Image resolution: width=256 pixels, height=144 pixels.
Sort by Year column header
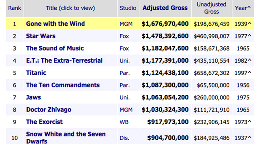point(243,8)
